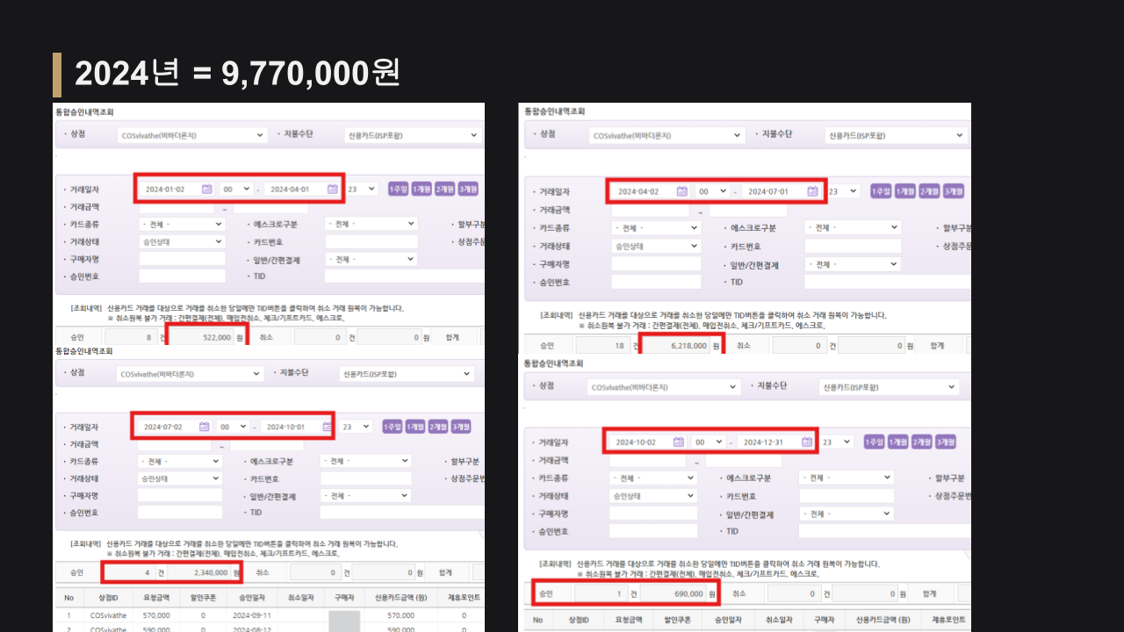The width and height of the screenshot is (1124, 632).
Task: Open 지불수단 dropdown in 2024-07-02 panel
Action: [407, 373]
